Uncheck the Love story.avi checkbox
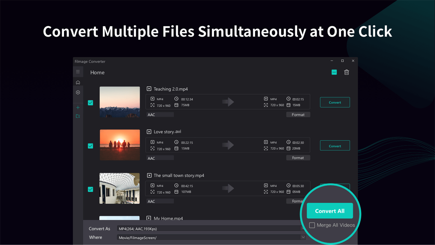Viewport: 435px width, 245px height. [90, 146]
